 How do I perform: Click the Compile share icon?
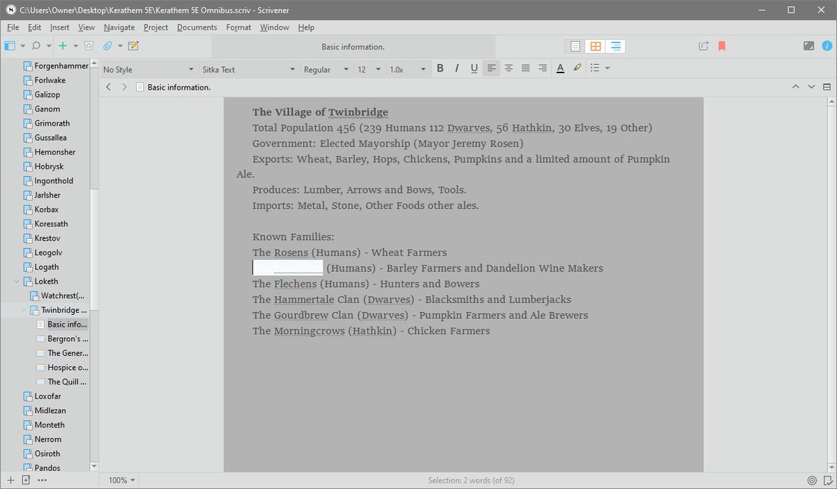coord(704,46)
